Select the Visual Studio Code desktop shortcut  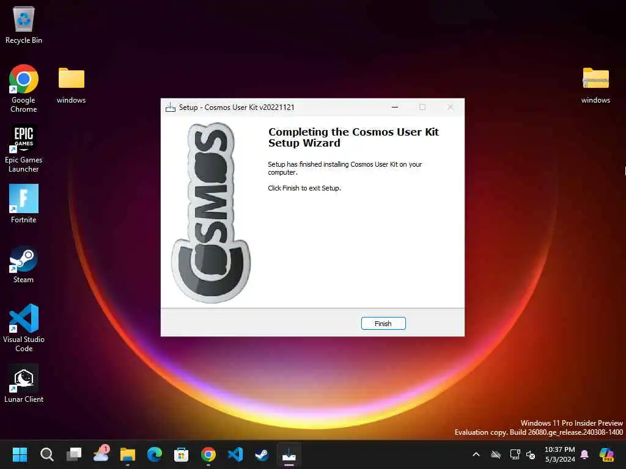pyautogui.click(x=24, y=328)
